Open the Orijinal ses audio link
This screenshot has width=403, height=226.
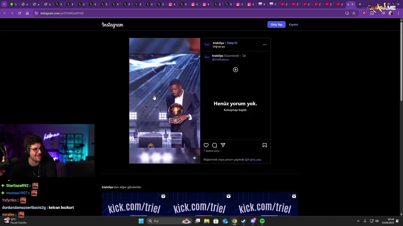pyautogui.click(x=219, y=47)
